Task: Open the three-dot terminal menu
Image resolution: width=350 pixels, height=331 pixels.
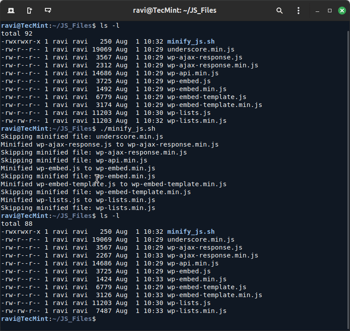Action: [298, 11]
